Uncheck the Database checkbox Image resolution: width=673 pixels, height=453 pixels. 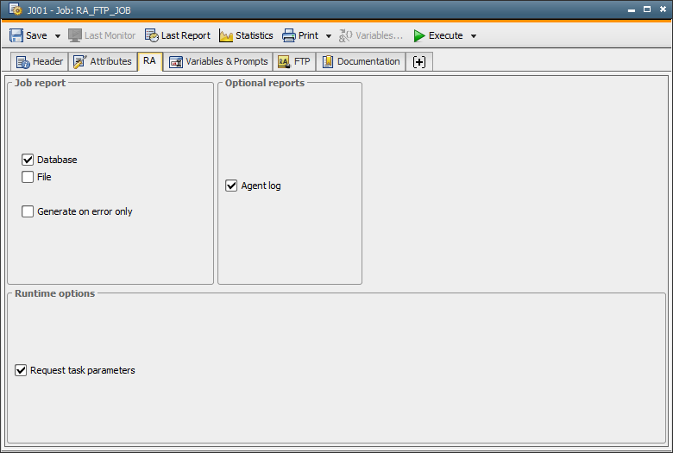pos(28,160)
